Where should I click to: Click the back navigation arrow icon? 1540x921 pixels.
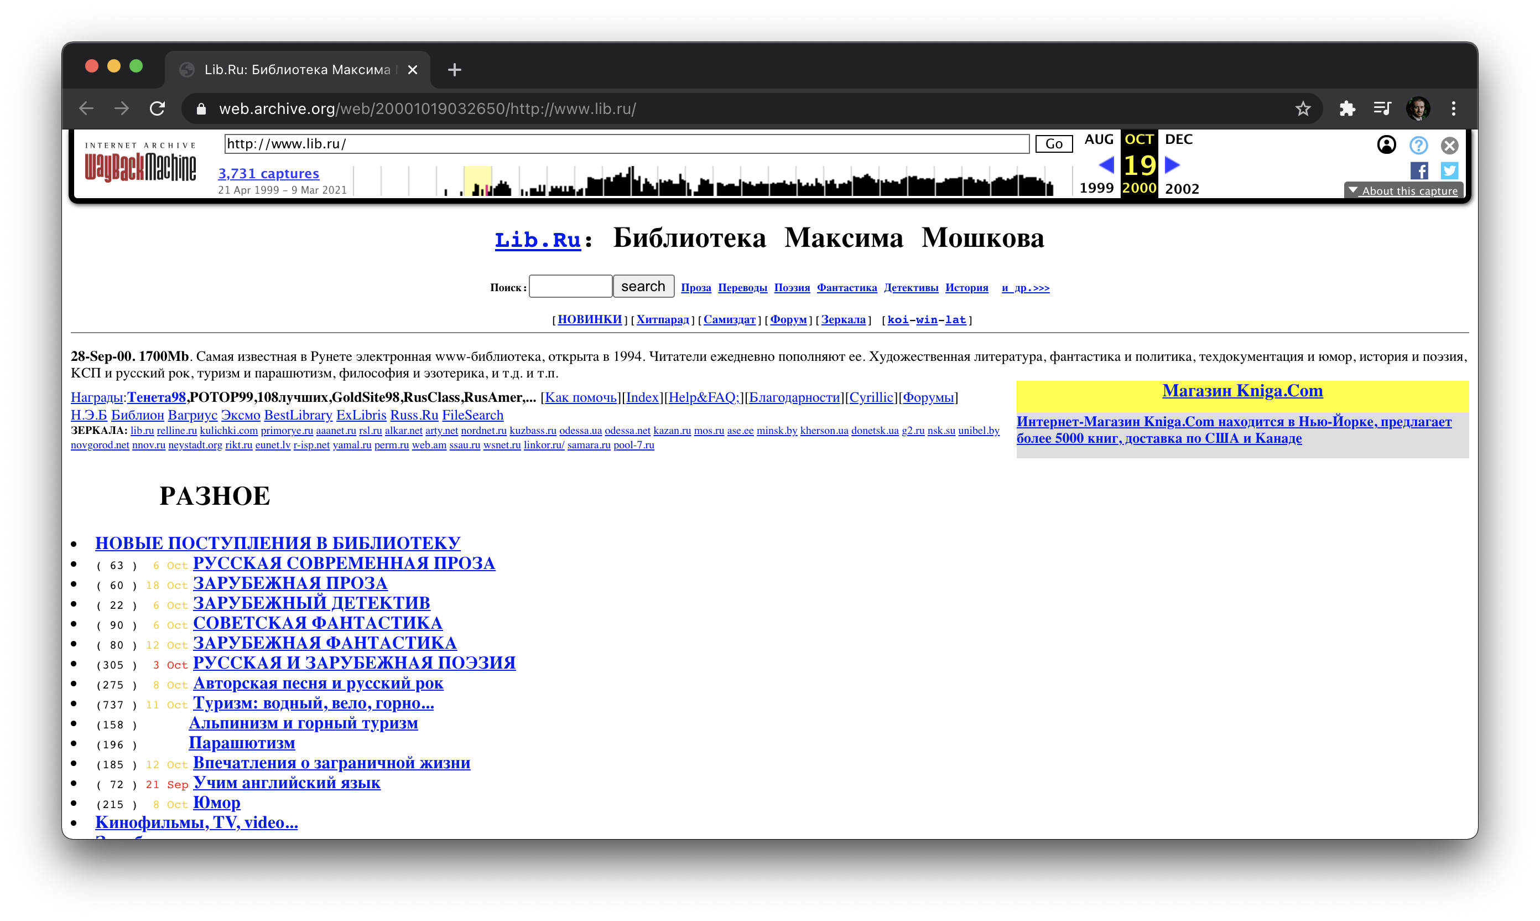coord(92,107)
